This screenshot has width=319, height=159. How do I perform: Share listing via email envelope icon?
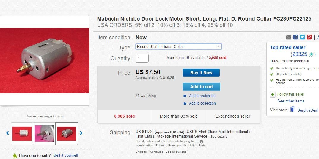[x=289, y=37]
